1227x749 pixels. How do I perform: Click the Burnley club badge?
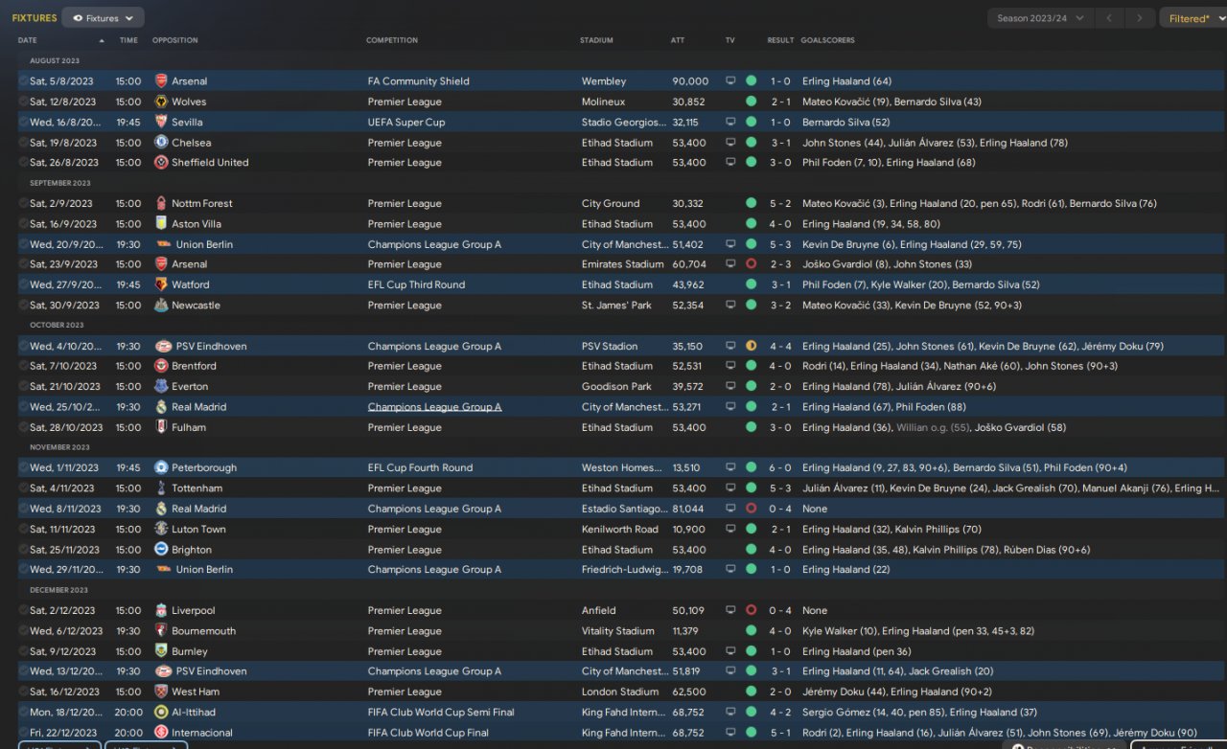pyautogui.click(x=161, y=651)
